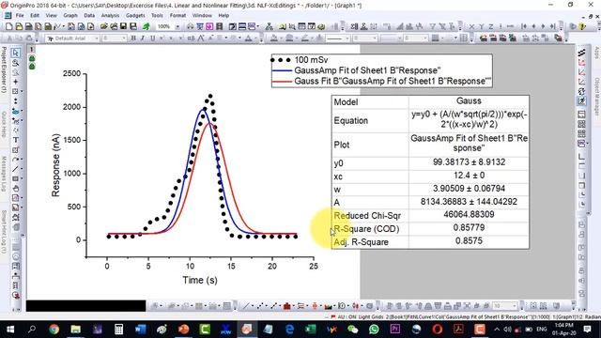Click the Open file folder icon
Screen dimensions: 601x338
click(x=104, y=26)
